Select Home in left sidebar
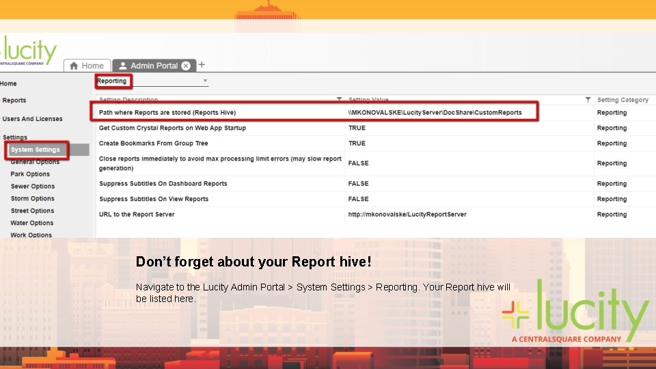Image resolution: width=656 pixels, height=369 pixels. 8,83
